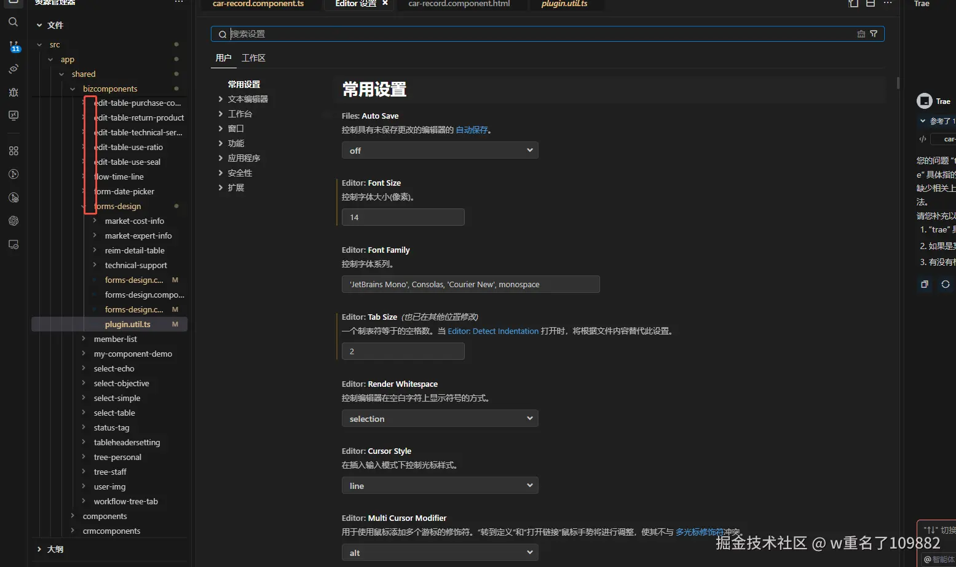The width and height of the screenshot is (956, 567).
Task: Open the Render Whitespace dropdown showing selection
Action: pos(440,419)
